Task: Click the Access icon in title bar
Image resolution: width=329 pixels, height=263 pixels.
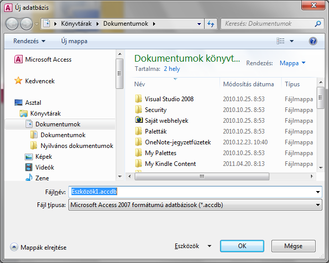Action: (8, 8)
